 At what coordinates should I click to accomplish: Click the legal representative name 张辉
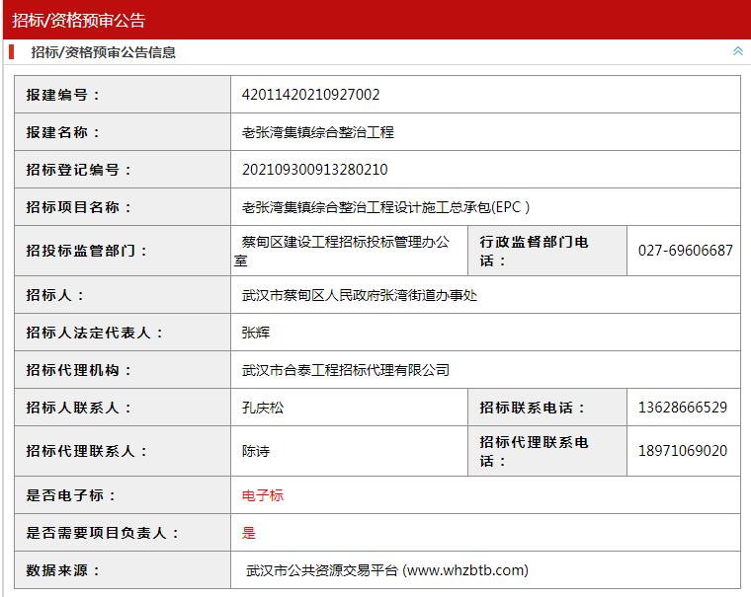(256, 333)
